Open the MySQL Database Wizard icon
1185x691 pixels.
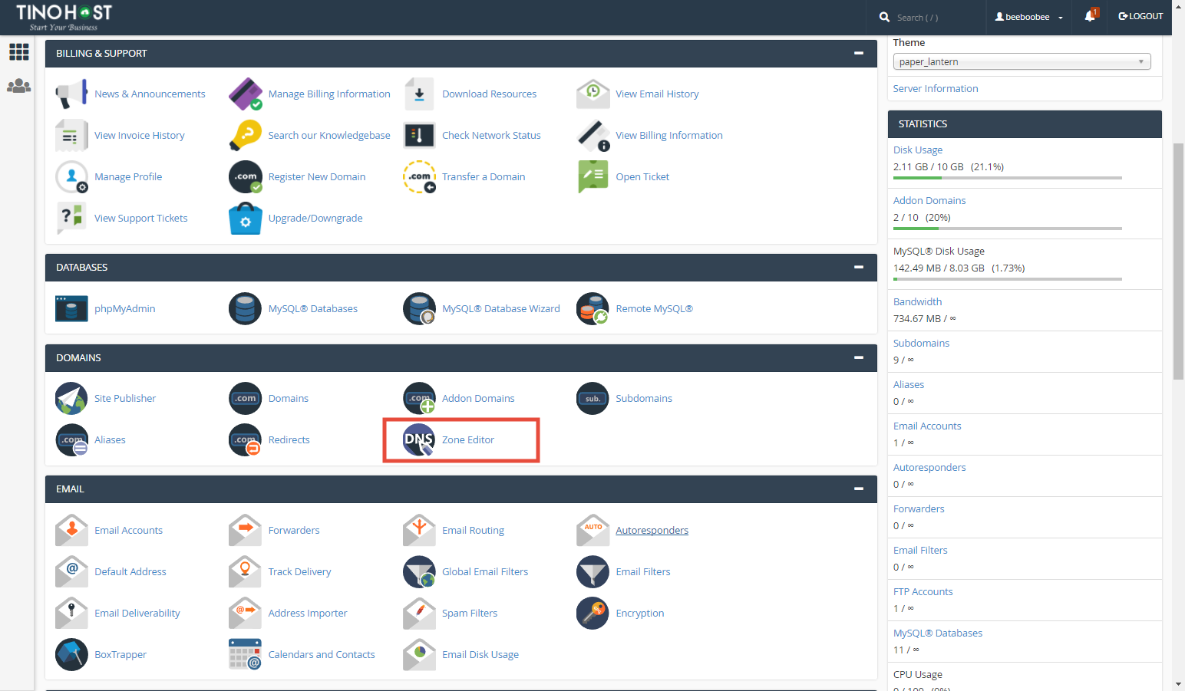point(419,309)
